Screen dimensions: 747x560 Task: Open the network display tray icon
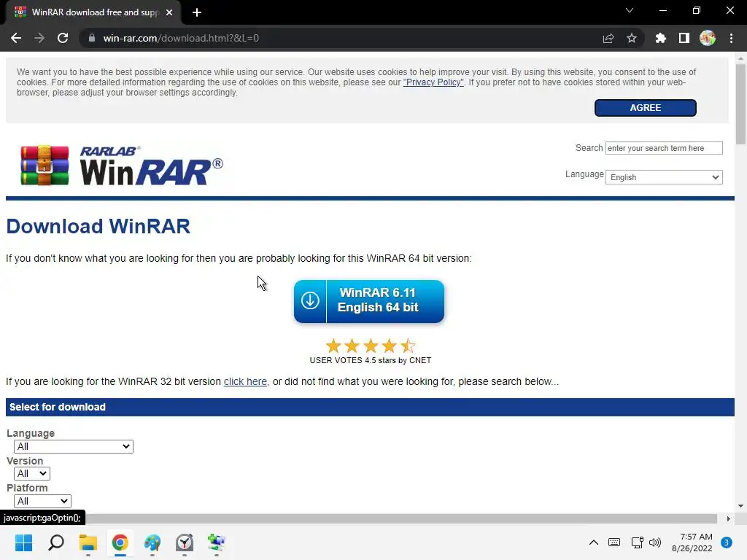(x=636, y=542)
